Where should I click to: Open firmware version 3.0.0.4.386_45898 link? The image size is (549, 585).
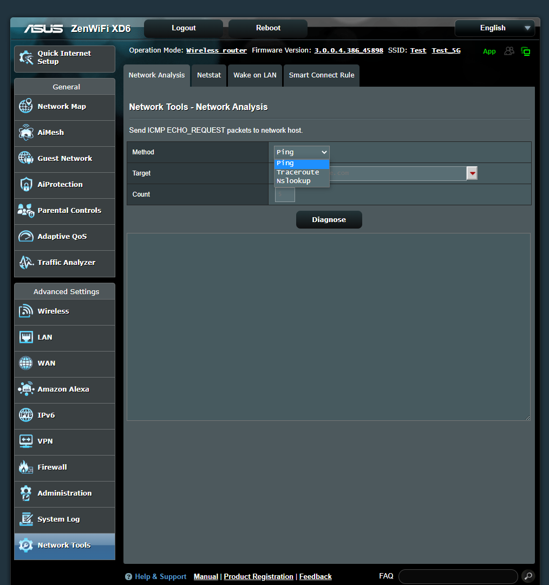click(x=349, y=50)
